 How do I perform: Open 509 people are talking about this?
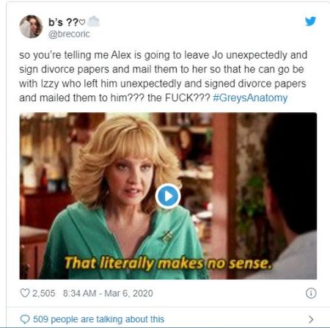point(98,319)
